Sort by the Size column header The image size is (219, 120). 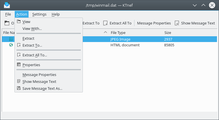168,33
